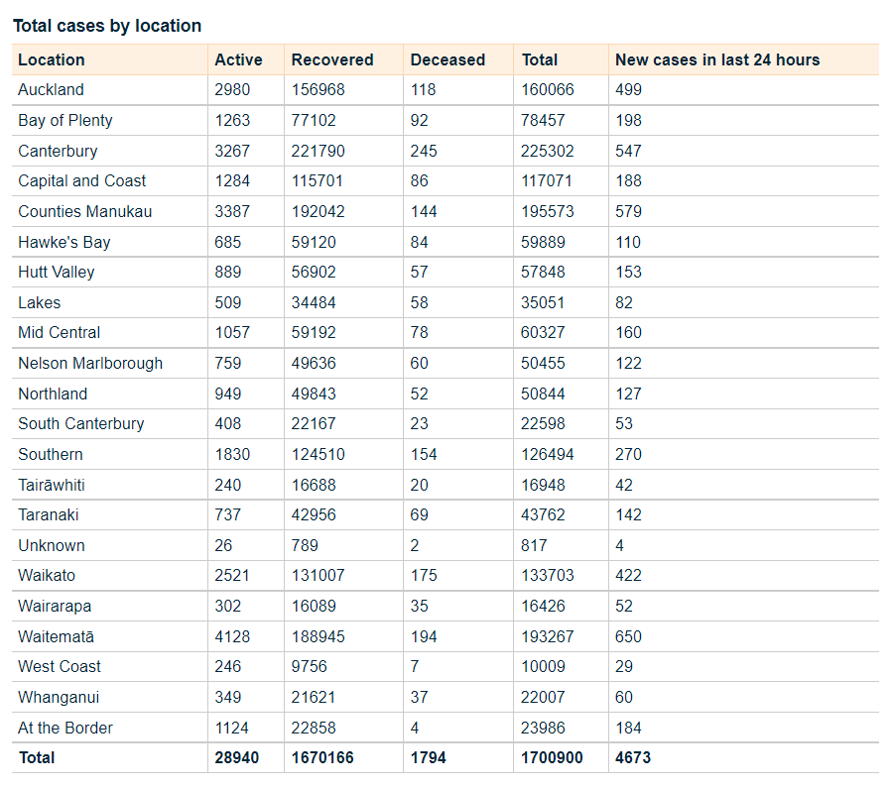Click the 'New cases in last 24 hours' header
The width and height of the screenshot is (894, 789).
tap(717, 59)
